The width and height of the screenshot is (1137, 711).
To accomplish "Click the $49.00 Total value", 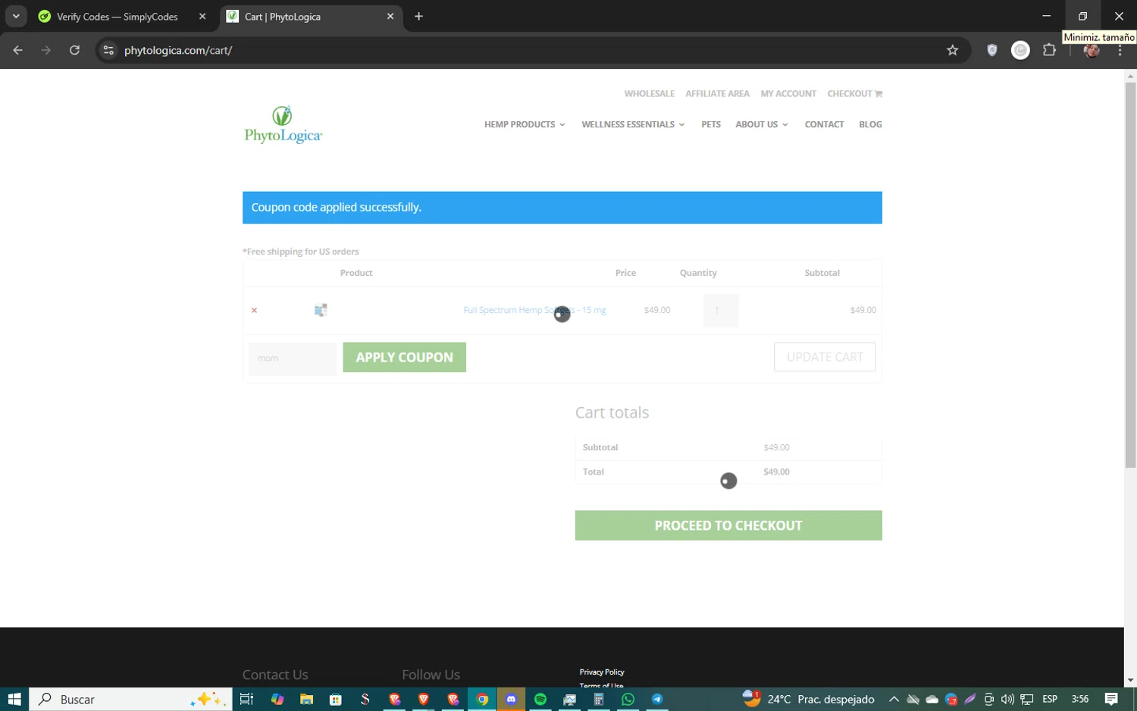I will coord(776,471).
